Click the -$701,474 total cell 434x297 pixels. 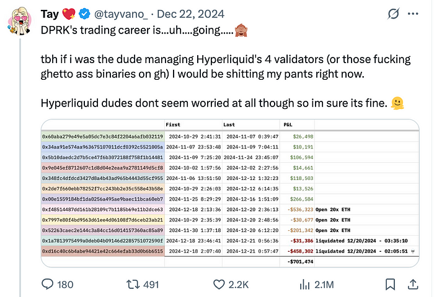[x=300, y=261]
